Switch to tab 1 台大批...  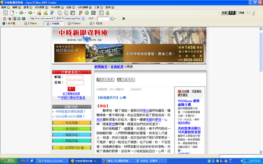(x=10, y=23)
